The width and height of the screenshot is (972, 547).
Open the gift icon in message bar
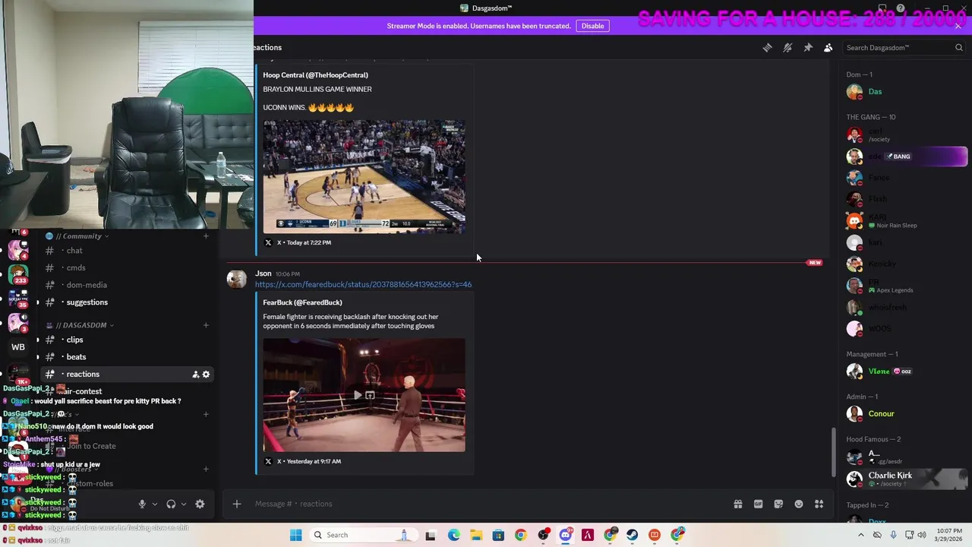[x=737, y=504]
